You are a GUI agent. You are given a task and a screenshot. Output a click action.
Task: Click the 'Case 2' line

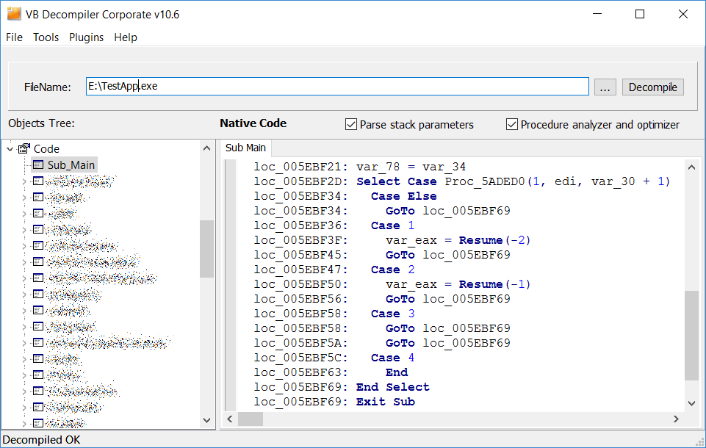(334, 270)
